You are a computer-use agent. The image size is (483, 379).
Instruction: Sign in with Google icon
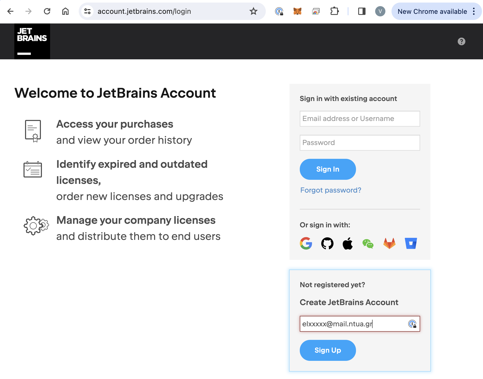point(306,243)
